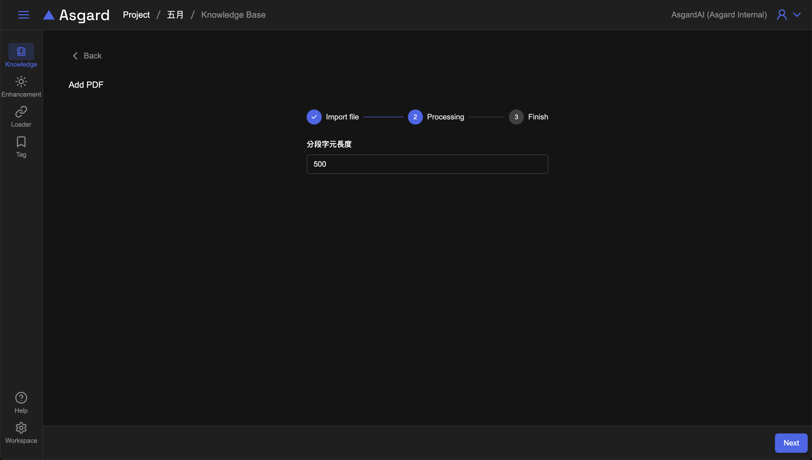Open the Tag bookmark icon

point(21,142)
